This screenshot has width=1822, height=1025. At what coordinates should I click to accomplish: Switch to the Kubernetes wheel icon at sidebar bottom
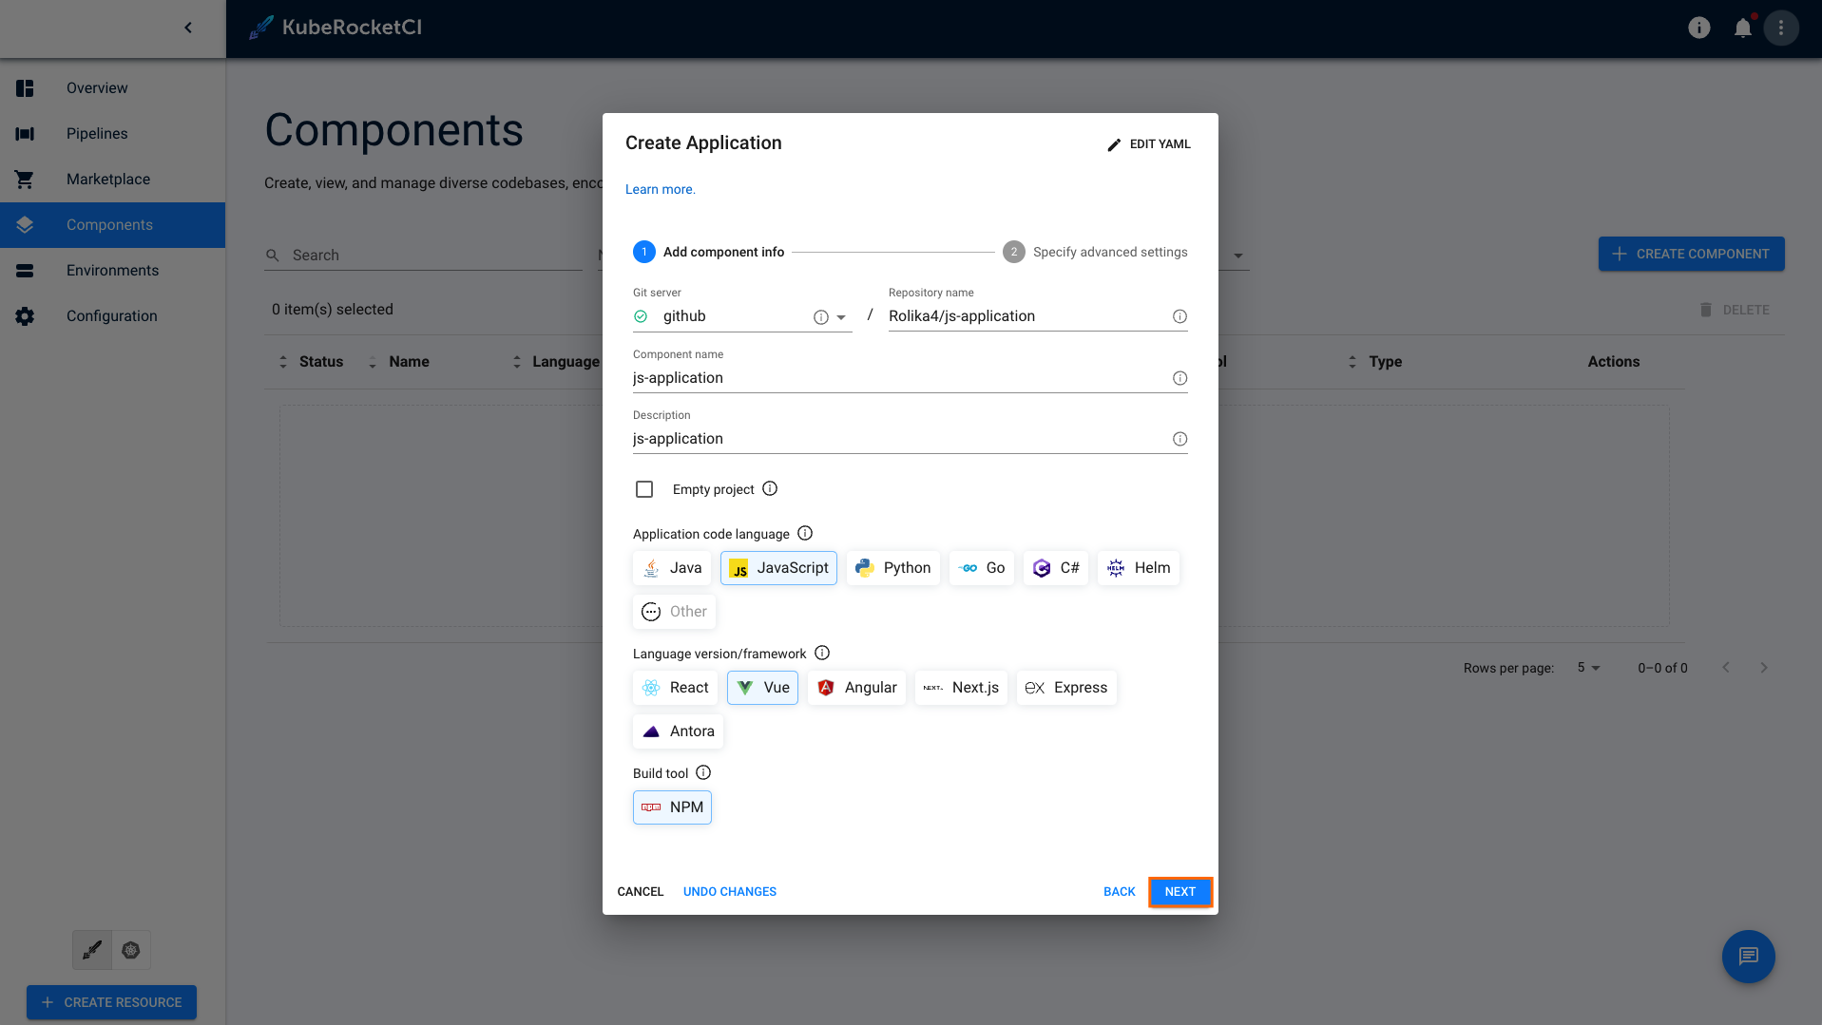(x=131, y=950)
